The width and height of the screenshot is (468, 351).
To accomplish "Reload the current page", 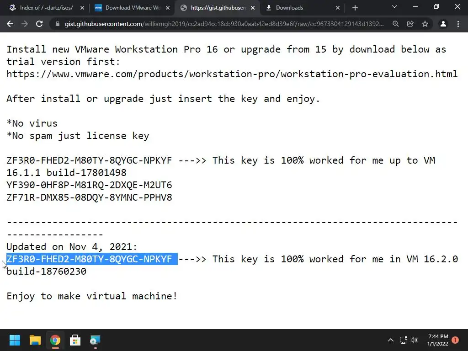I will pos(39,24).
